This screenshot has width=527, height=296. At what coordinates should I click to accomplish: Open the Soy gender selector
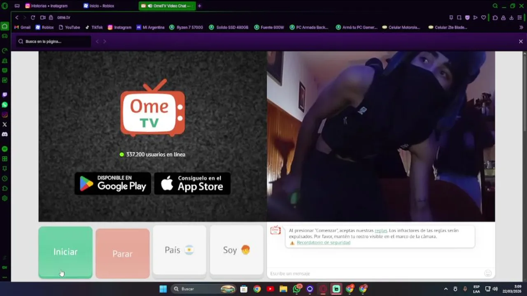[237, 250]
